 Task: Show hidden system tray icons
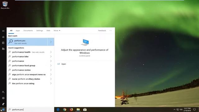[x=174, y=110]
